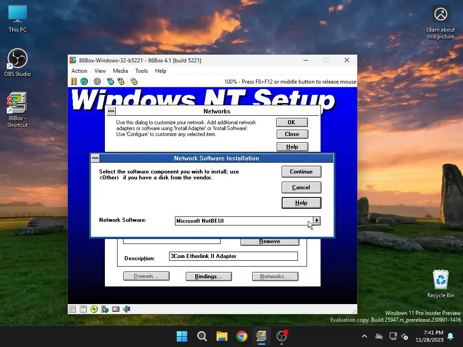Screen dimensions: 463x347
Task: Open the Tools menu
Action: (x=142, y=71)
